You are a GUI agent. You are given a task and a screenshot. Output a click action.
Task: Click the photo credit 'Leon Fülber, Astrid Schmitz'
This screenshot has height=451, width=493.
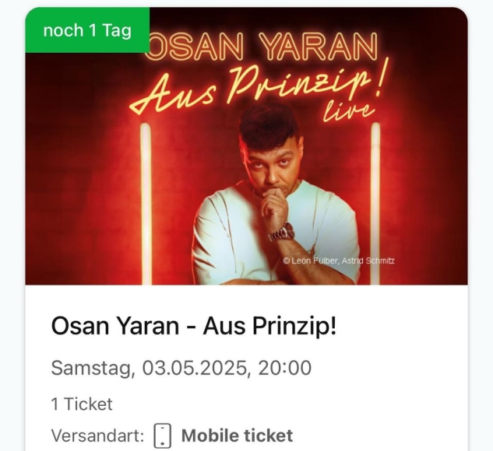pyautogui.click(x=339, y=260)
